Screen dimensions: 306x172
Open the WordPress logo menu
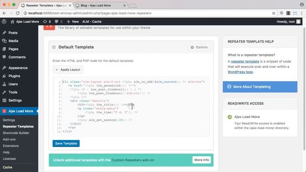4,21
